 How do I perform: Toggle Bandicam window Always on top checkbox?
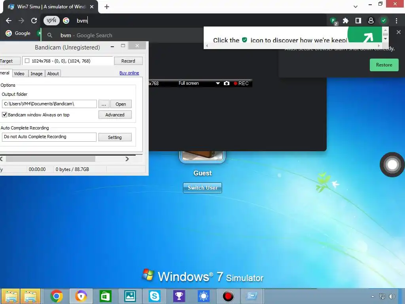[x=5, y=114]
